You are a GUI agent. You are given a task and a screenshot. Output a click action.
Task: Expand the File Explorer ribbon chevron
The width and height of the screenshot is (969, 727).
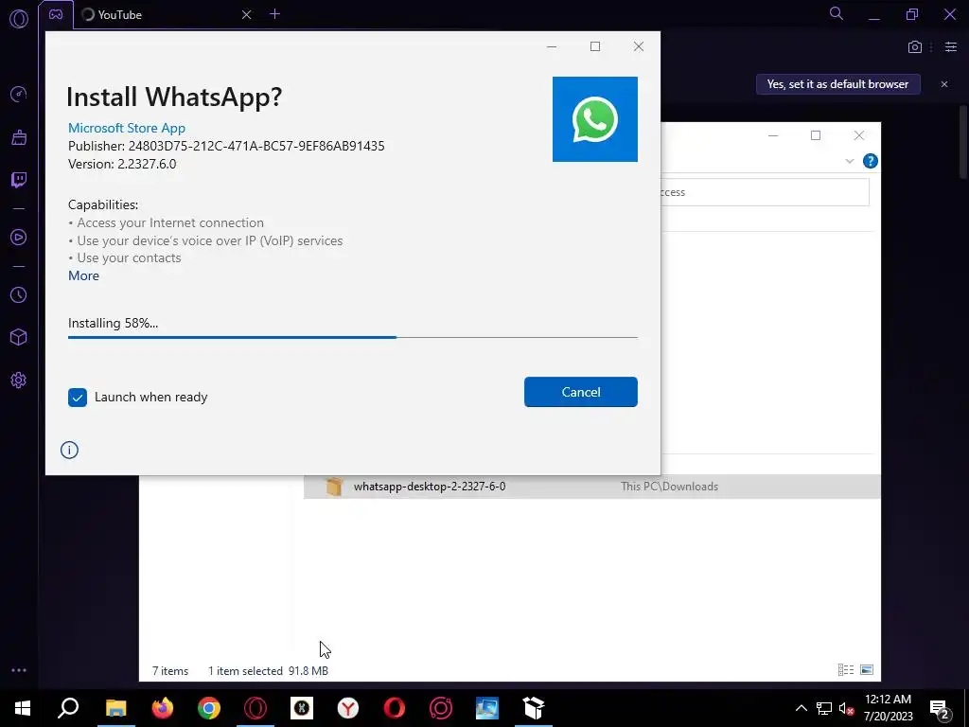(x=849, y=161)
